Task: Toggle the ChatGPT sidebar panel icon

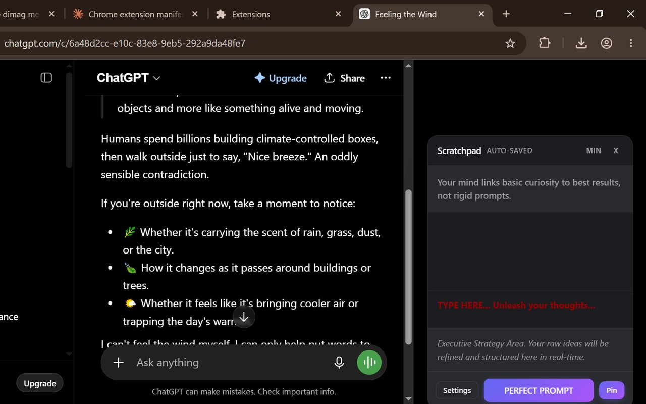Action: (x=46, y=78)
